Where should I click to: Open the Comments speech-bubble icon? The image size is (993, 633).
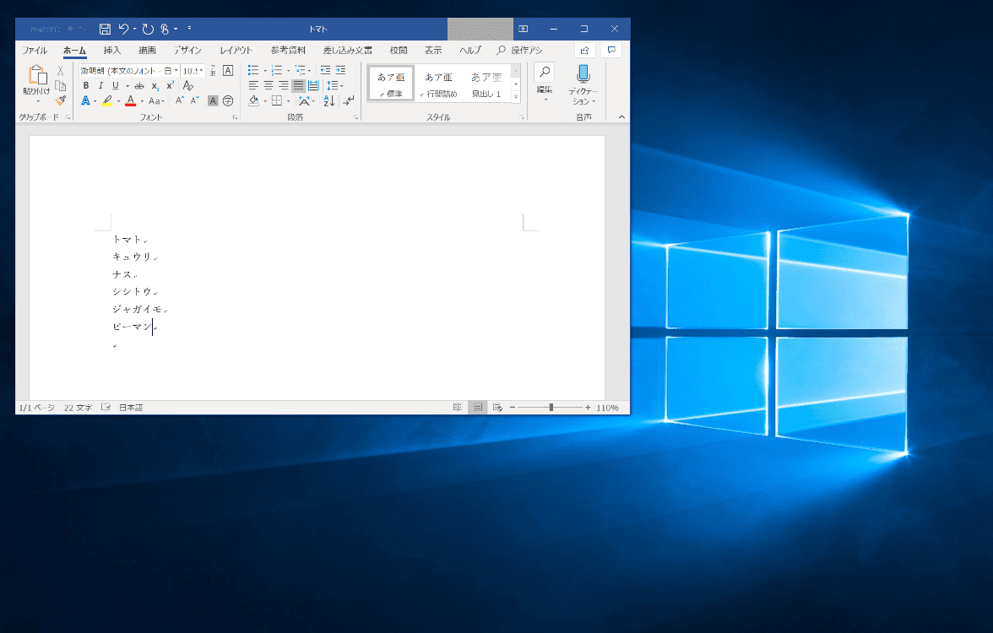pos(611,51)
